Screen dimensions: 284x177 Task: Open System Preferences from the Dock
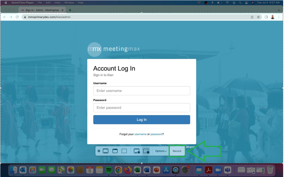tap(185, 170)
